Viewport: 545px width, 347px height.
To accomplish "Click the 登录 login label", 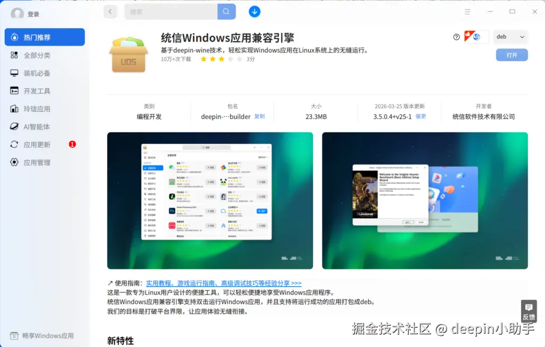I will pyautogui.click(x=34, y=14).
